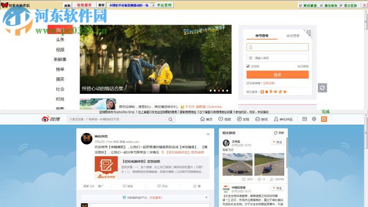Click the 搜索 toolbar button

coord(101,5)
